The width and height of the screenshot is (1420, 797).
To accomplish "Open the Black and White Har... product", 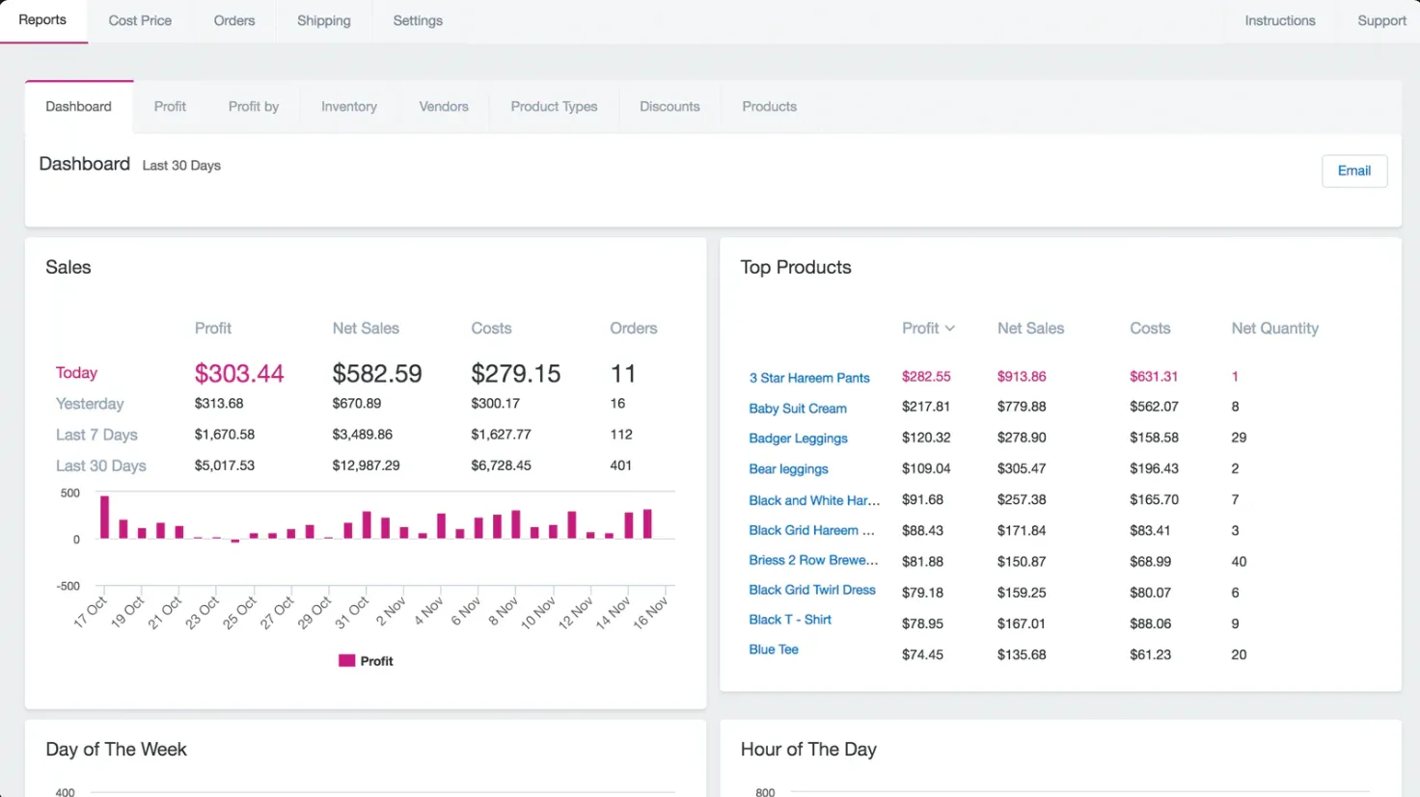I will click(814, 500).
